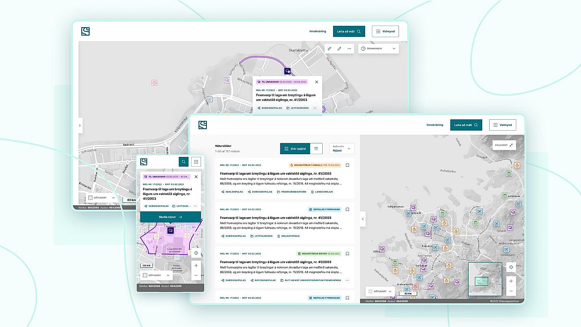The image size is (581, 327).
Task: Zoom in with plus button on mobile map
Action: [x=196, y=265]
